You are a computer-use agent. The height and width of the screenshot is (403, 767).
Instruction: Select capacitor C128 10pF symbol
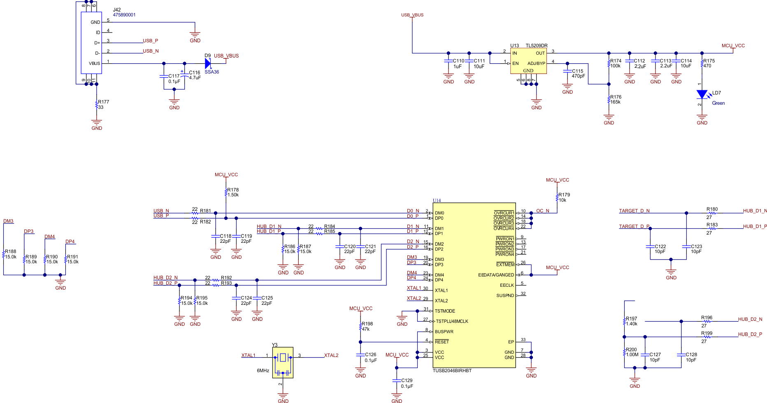coord(681,355)
